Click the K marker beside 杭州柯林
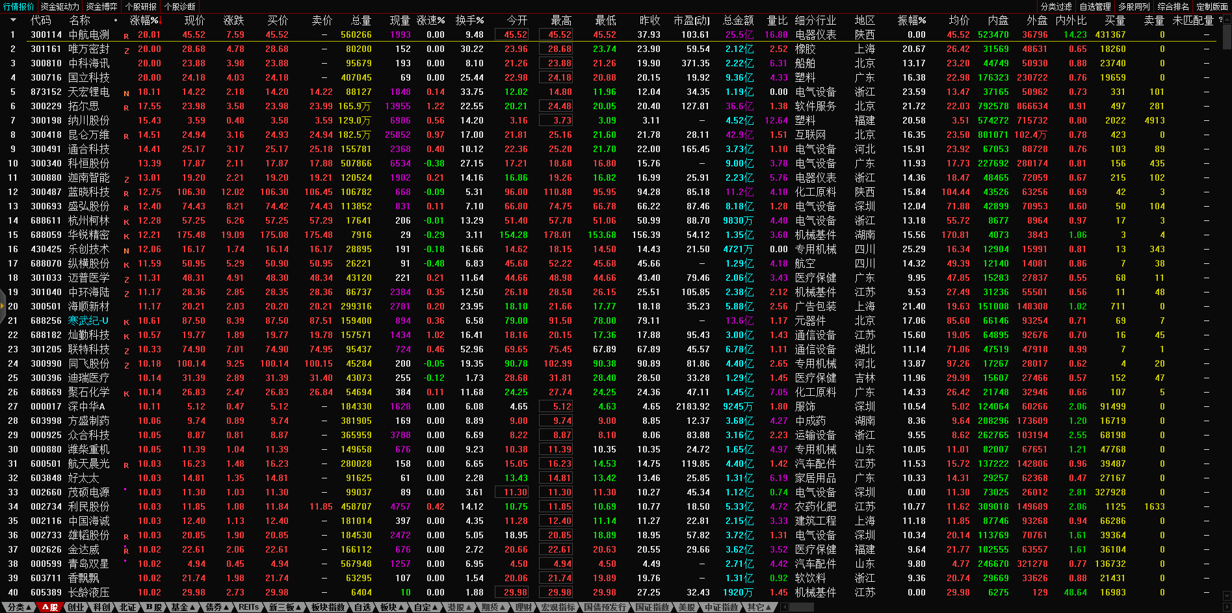 126,222
